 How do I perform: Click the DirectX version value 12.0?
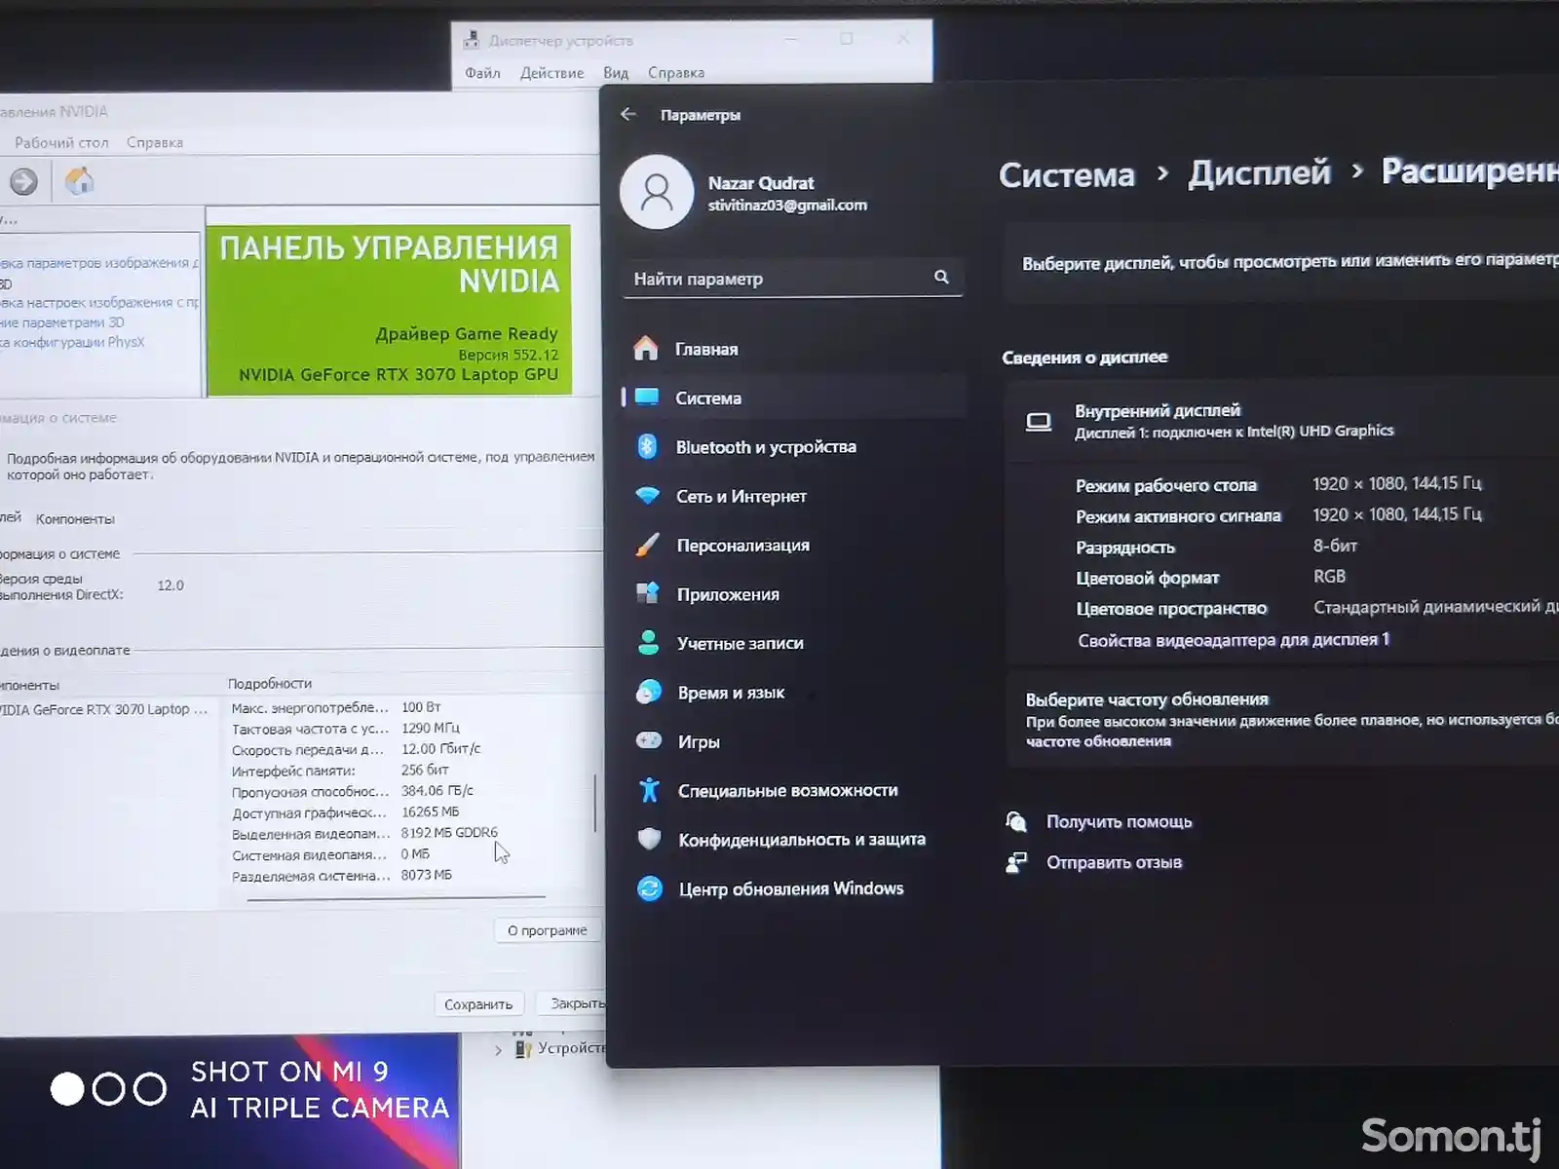[x=171, y=585]
